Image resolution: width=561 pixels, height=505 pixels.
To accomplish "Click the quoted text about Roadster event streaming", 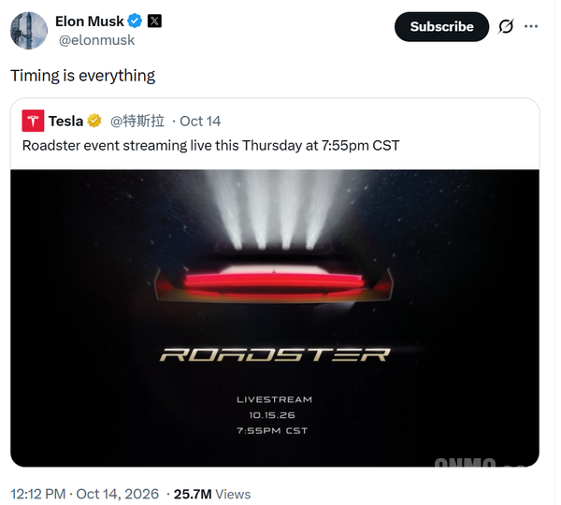I will click(210, 146).
